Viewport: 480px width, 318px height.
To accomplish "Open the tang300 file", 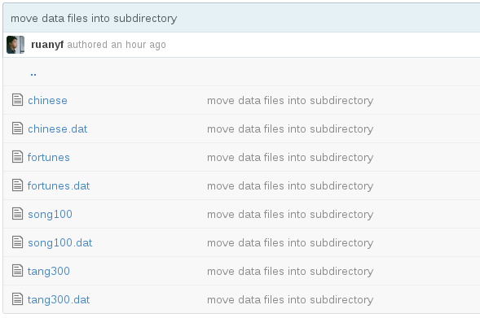I will point(49,271).
